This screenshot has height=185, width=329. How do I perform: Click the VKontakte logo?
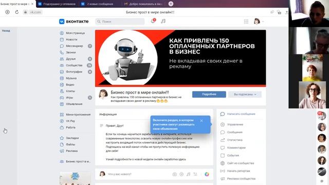coord(74,22)
